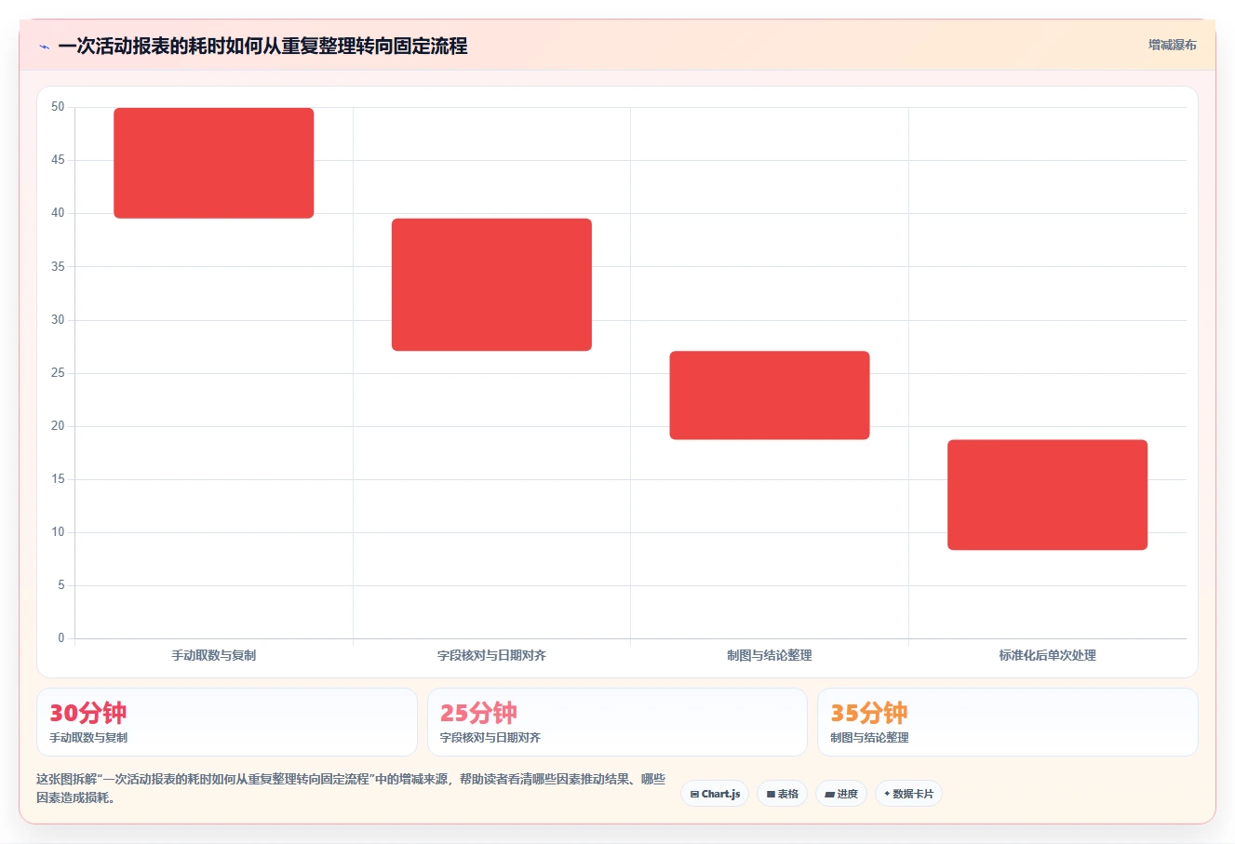Image resolution: width=1235 pixels, height=844 pixels.
Task: Click x-axis label 标准化后单次处理
Action: [1048, 655]
